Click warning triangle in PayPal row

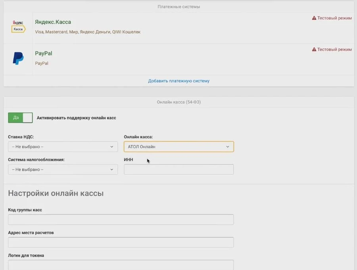click(x=314, y=50)
